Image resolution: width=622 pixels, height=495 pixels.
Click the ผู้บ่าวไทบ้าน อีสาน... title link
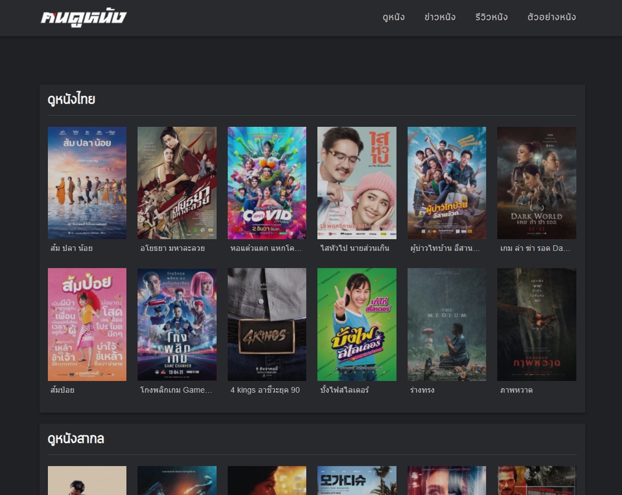(445, 248)
